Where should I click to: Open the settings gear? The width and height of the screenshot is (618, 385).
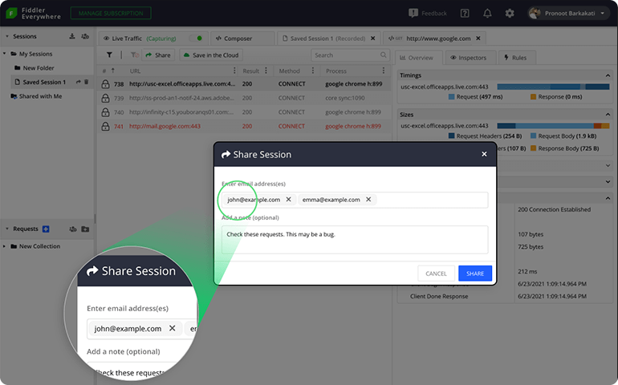point(510,14)
